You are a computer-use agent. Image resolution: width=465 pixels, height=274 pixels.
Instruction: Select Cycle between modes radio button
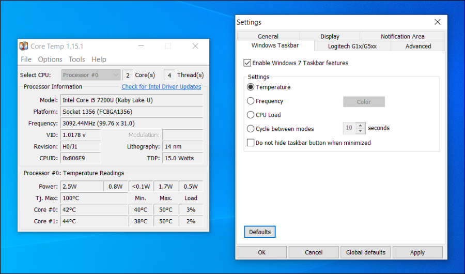[x=251, y=129]
